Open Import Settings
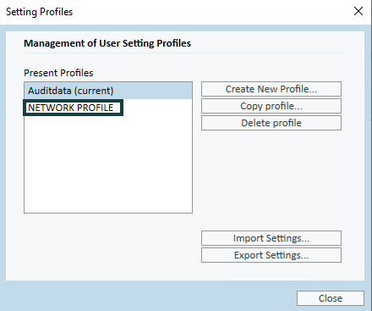The width and height of the screenshot is (372, 311). click(x=271, y=238)
